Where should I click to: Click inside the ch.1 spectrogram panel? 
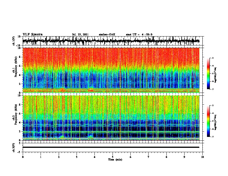click(x=111, y=70)
